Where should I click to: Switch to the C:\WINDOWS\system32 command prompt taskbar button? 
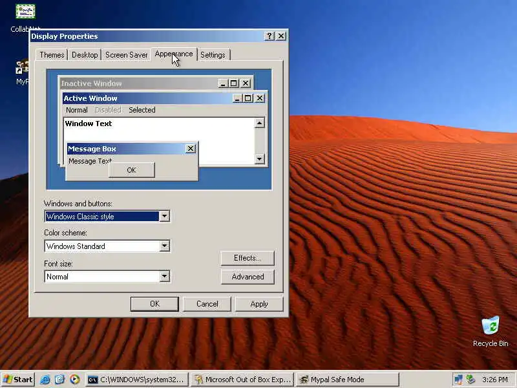[x=137, y=380]
